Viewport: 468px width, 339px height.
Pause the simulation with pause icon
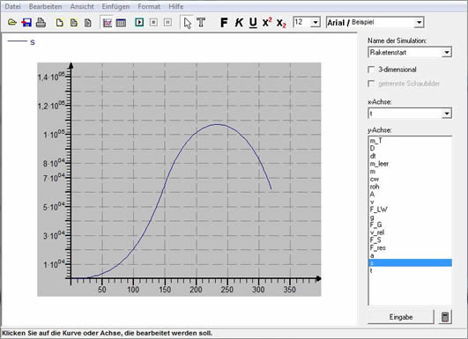tap(167, 22)
